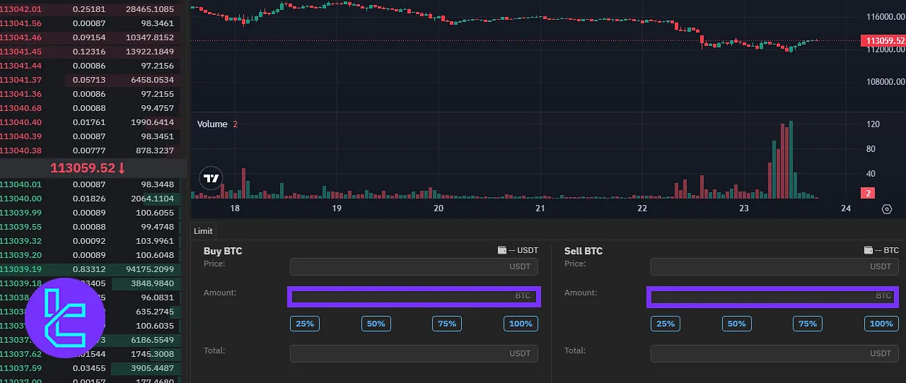906x383 pixels.
Task: Focus the Sell BTC total field
Action: click(x=774, y=353)
